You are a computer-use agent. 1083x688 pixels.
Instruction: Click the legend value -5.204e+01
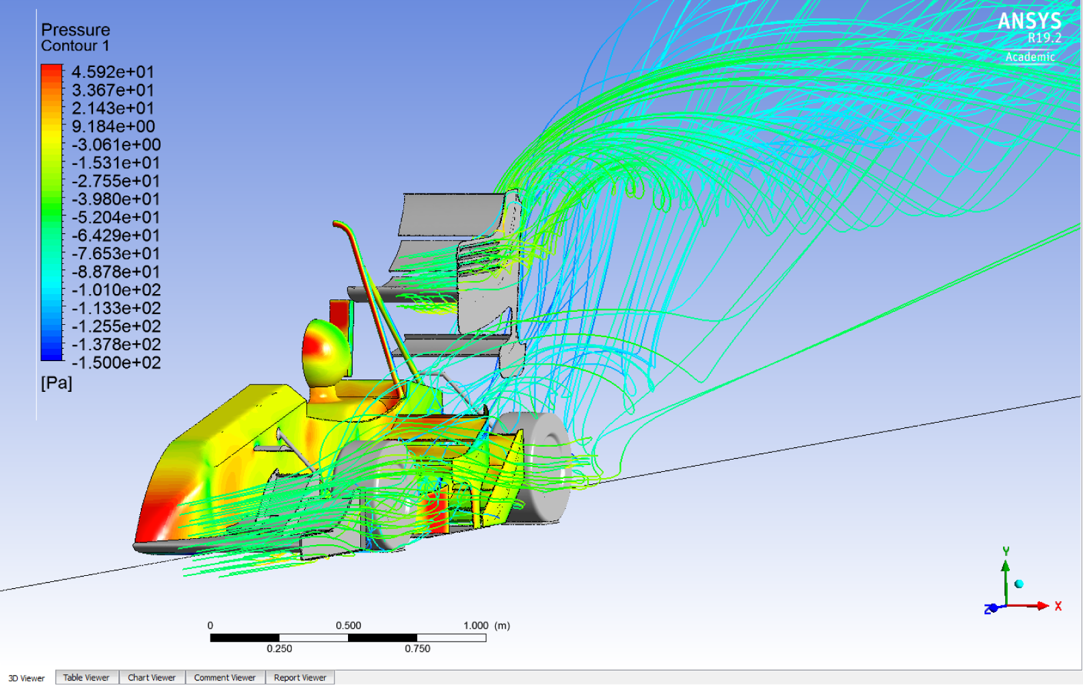click(116, 217)
